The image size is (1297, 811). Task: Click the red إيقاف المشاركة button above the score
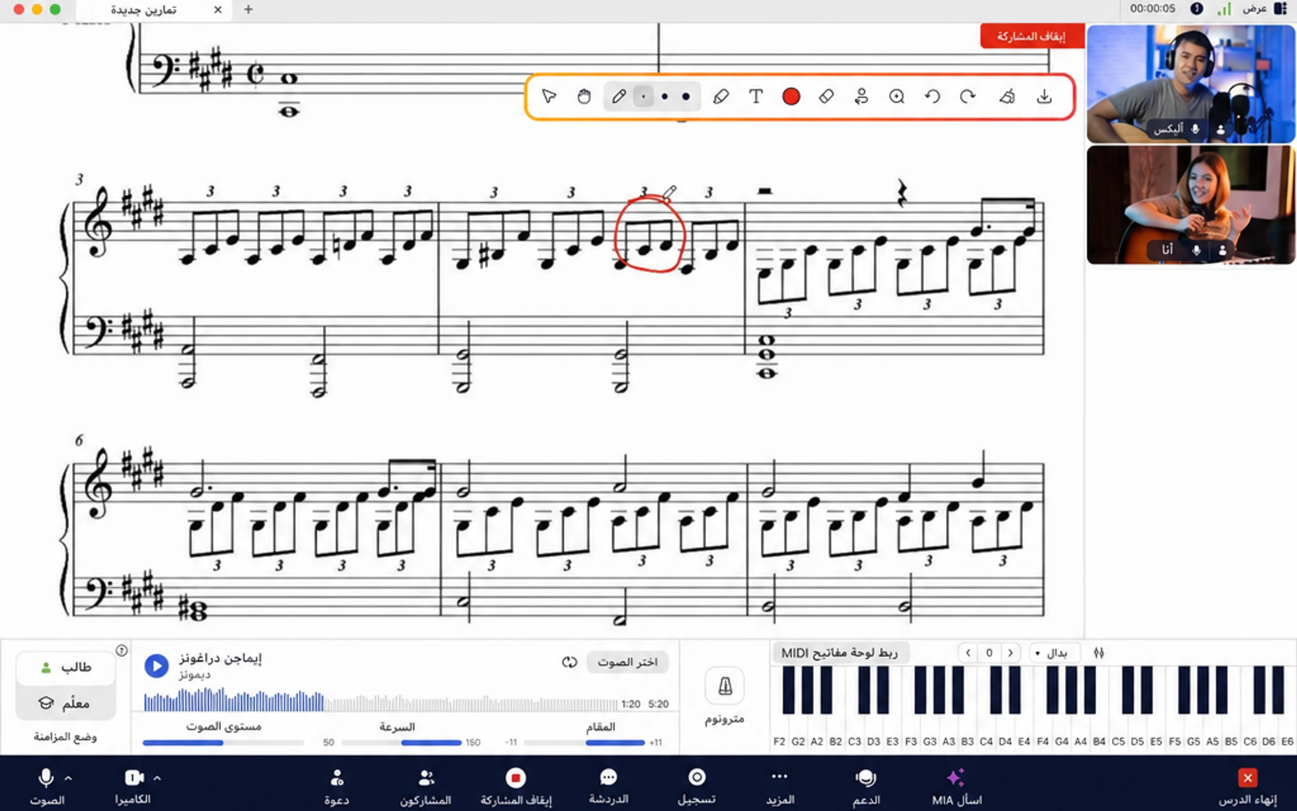(x=1031, y=36)
